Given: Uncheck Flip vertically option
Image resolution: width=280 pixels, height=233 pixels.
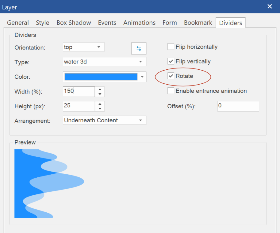Looking at the screenshot, I should (171, 61).
